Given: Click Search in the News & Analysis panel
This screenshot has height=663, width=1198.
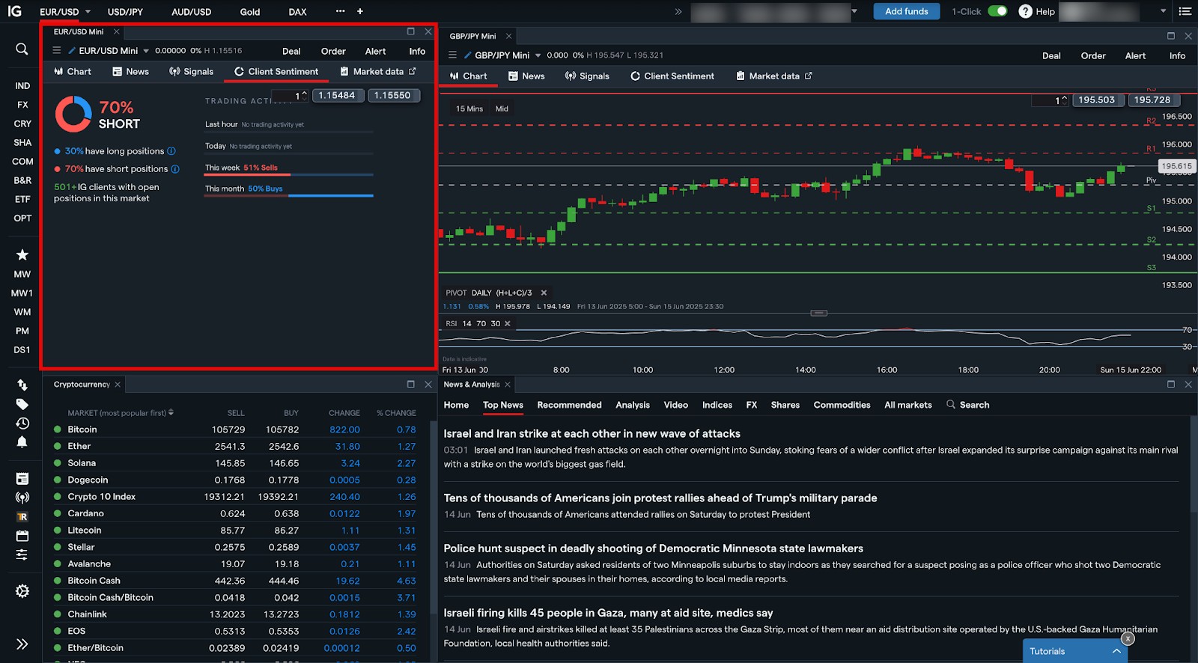Looking at the screenshot, I should click(x=968, y=405).
